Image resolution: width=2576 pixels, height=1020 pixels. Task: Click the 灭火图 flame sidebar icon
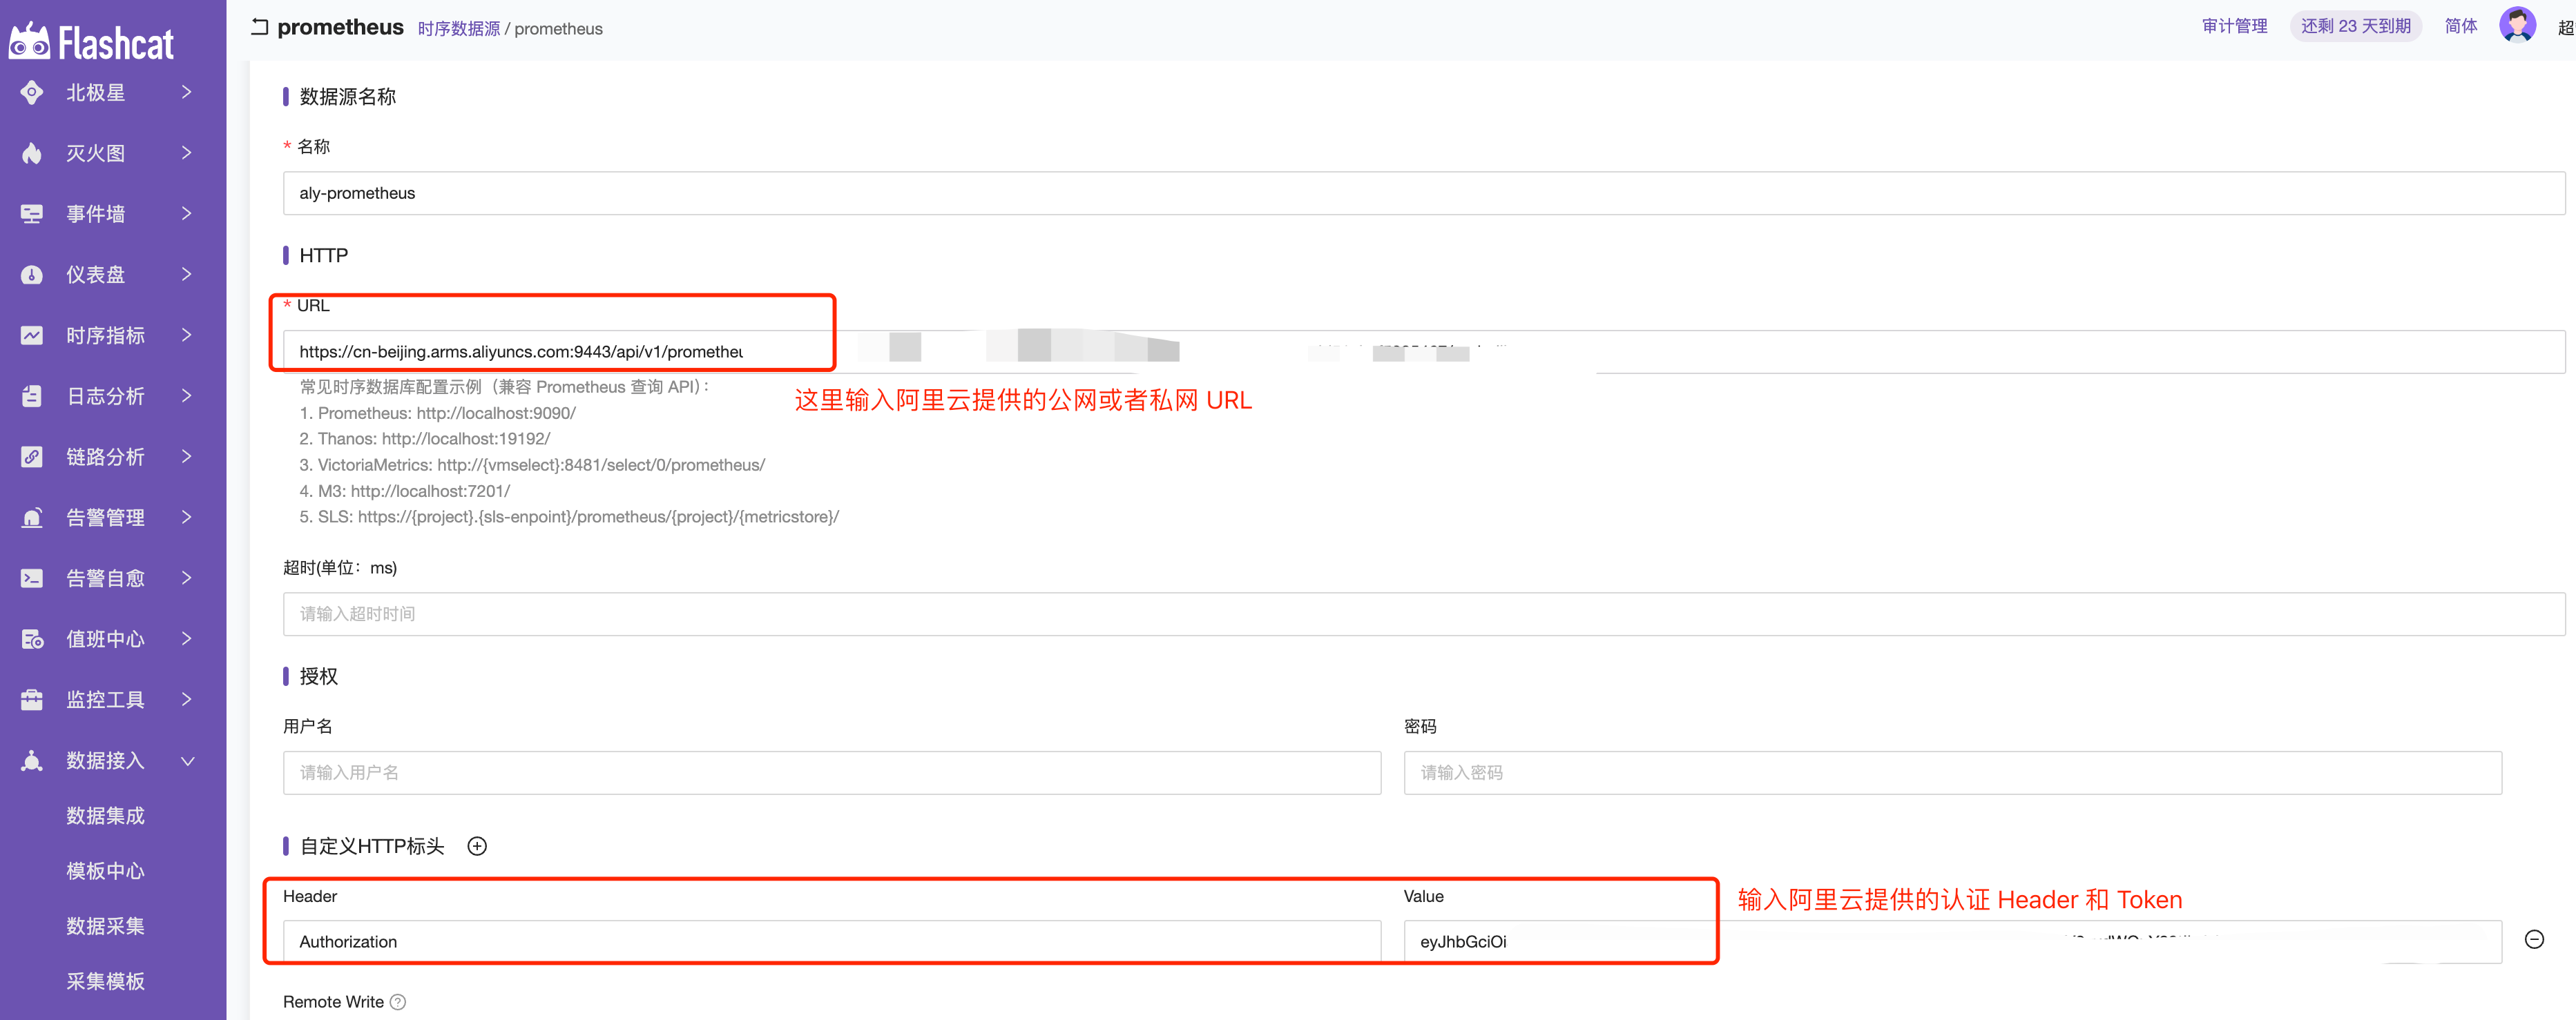pos(32,153)
